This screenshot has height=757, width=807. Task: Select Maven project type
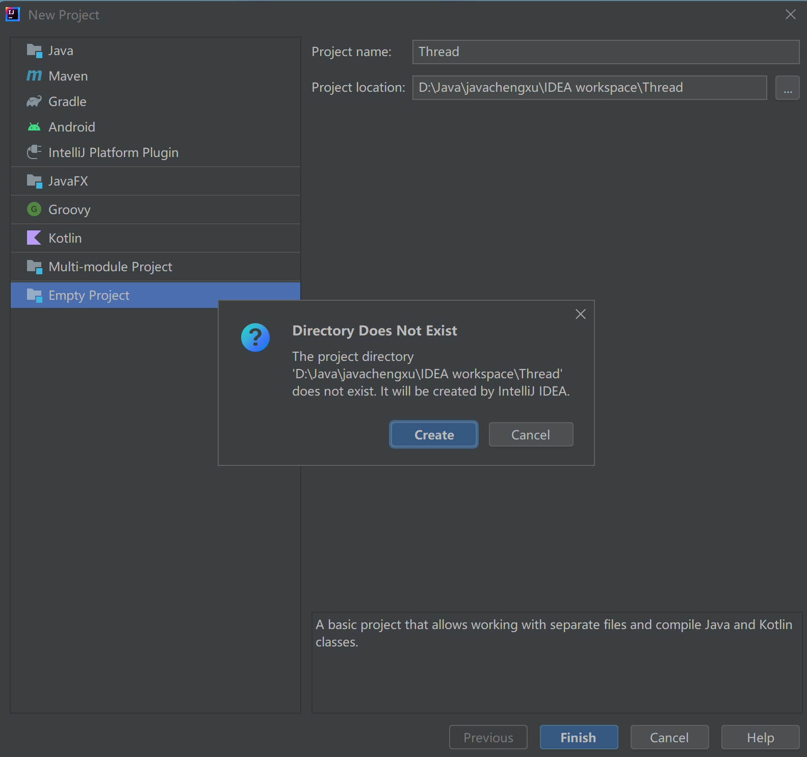pyautogui.click(x=155, y=76)
